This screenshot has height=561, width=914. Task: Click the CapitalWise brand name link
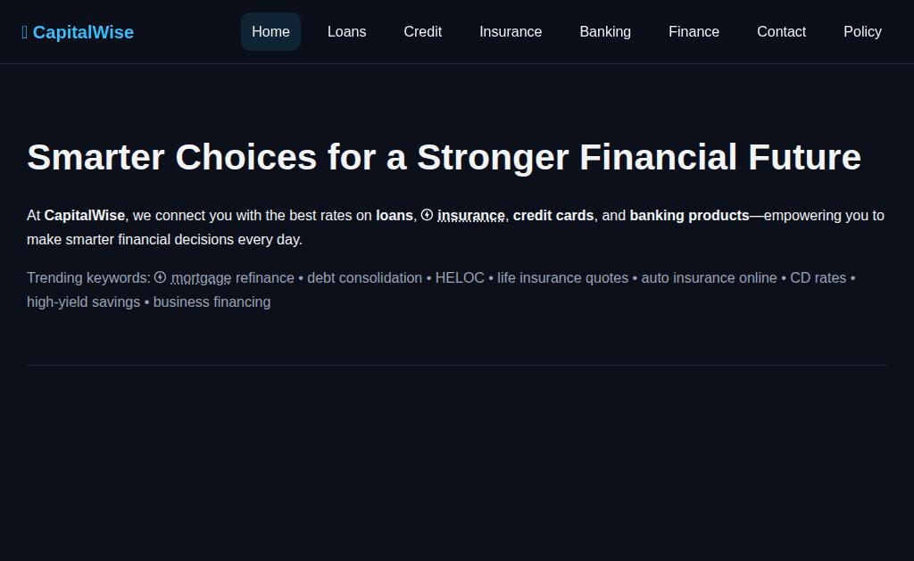tap(83, 33)
